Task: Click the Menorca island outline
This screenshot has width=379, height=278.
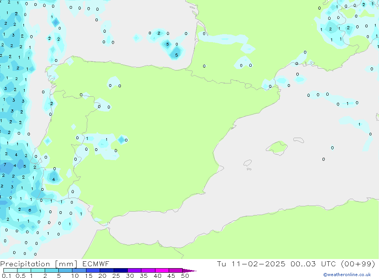Action: (299, 140)
